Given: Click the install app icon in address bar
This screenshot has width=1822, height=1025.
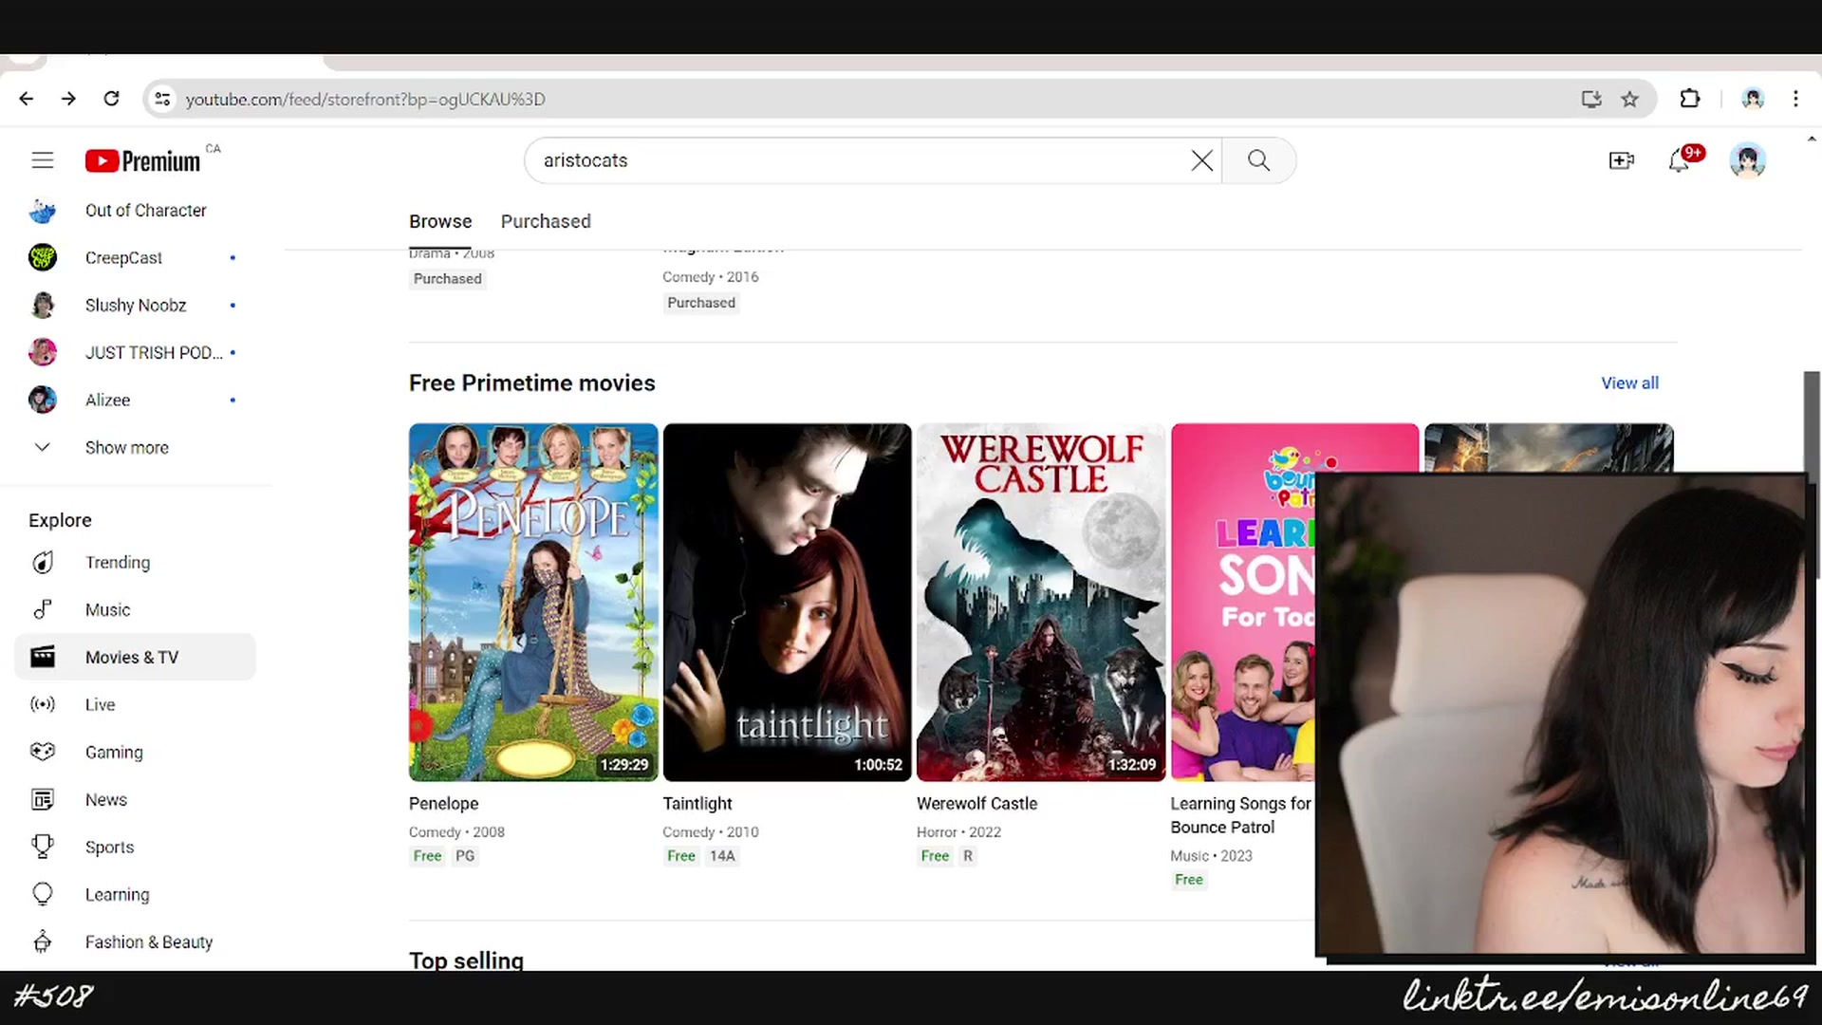Looking at the screenshot, I should pos(1591,99).
